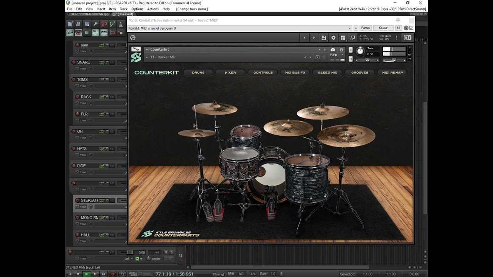Click the instrument info icon
Screen dimensions: 493x277
coord(341,50)
